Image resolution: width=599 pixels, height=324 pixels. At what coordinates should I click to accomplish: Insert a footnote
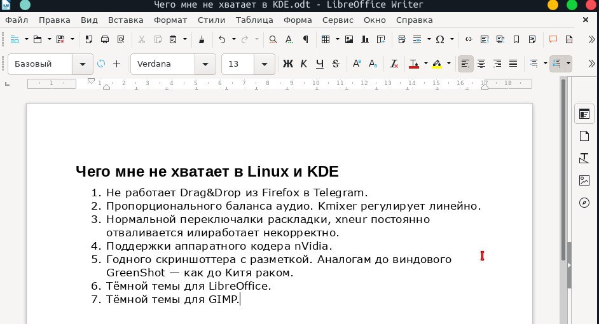pyautogui.click(x=485, y=39)
